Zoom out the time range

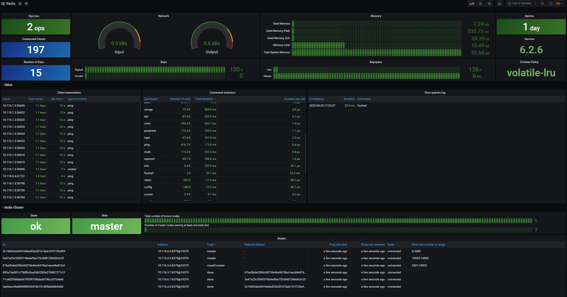tap(542, 4)
